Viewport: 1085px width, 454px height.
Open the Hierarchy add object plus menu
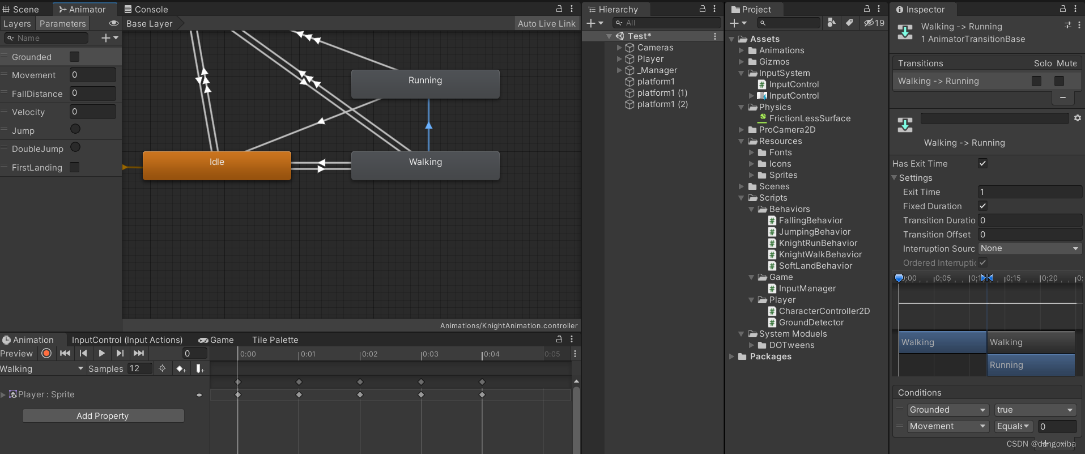[594, 23]
